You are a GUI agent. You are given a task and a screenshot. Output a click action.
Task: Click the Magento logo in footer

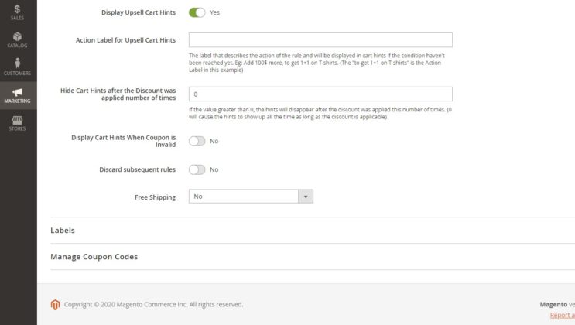click(55, 304)
